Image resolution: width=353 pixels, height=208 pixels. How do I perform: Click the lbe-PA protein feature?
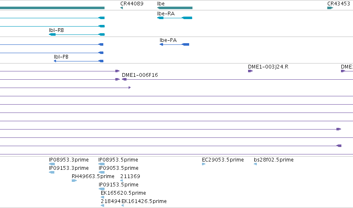pos(175,44)
